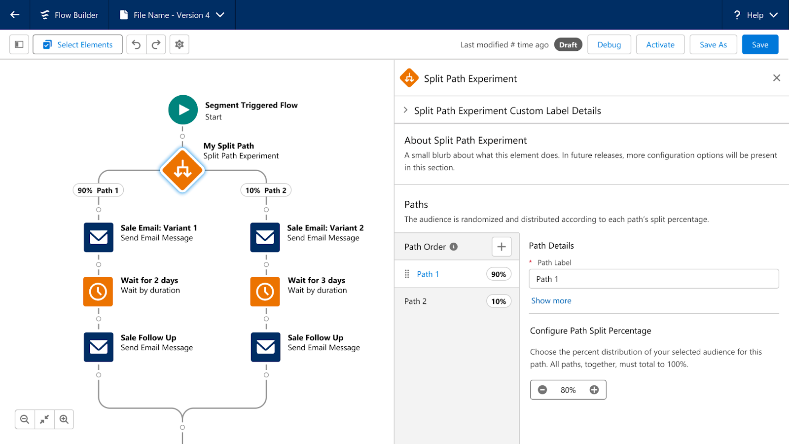Click the Path Label input field
Image resolution: width=789 pixels, height=444 pixels.
click(x=653, y=279)
